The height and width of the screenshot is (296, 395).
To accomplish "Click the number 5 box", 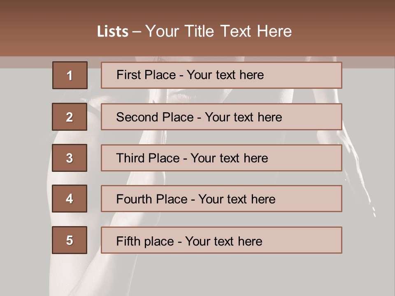I will (70, 240).
